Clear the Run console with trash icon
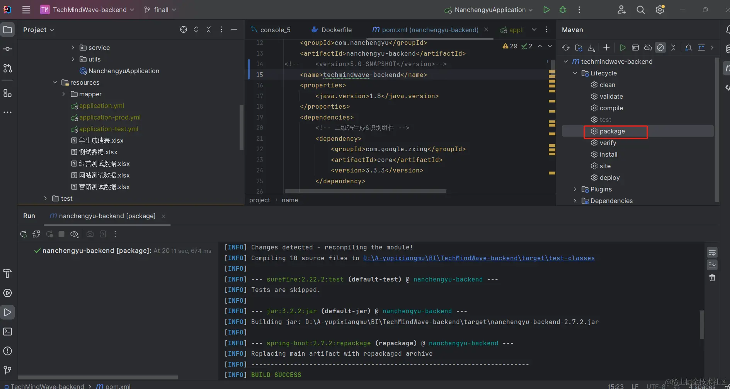730x389 pixels. click(712, 278)
